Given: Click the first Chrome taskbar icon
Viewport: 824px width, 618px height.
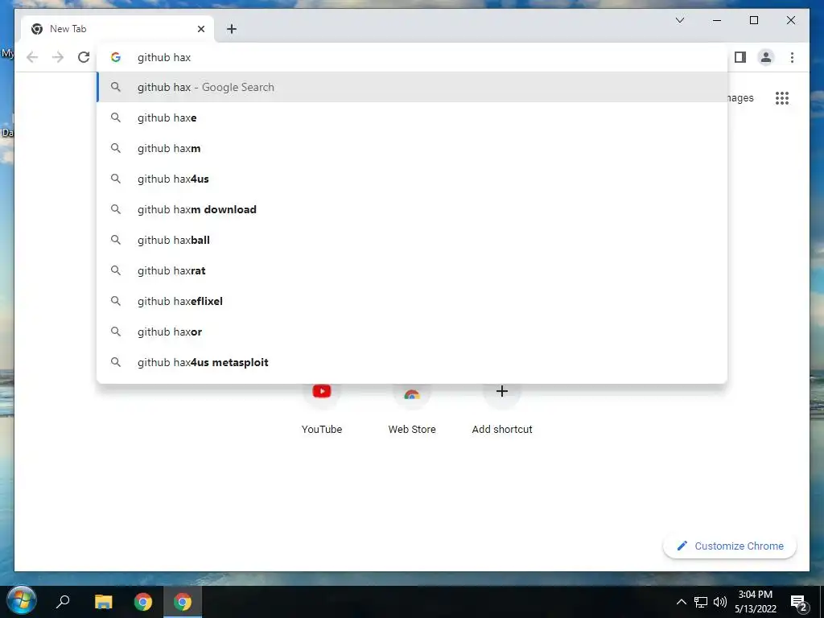Looking at the screenshot, I should point(143,602).
